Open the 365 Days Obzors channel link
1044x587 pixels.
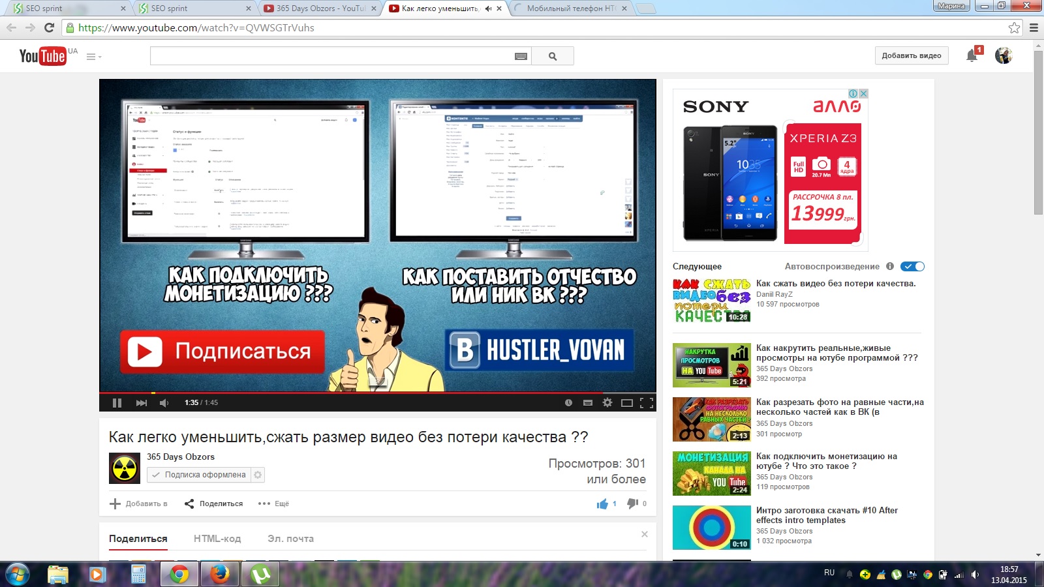click(x=181, y=457)
